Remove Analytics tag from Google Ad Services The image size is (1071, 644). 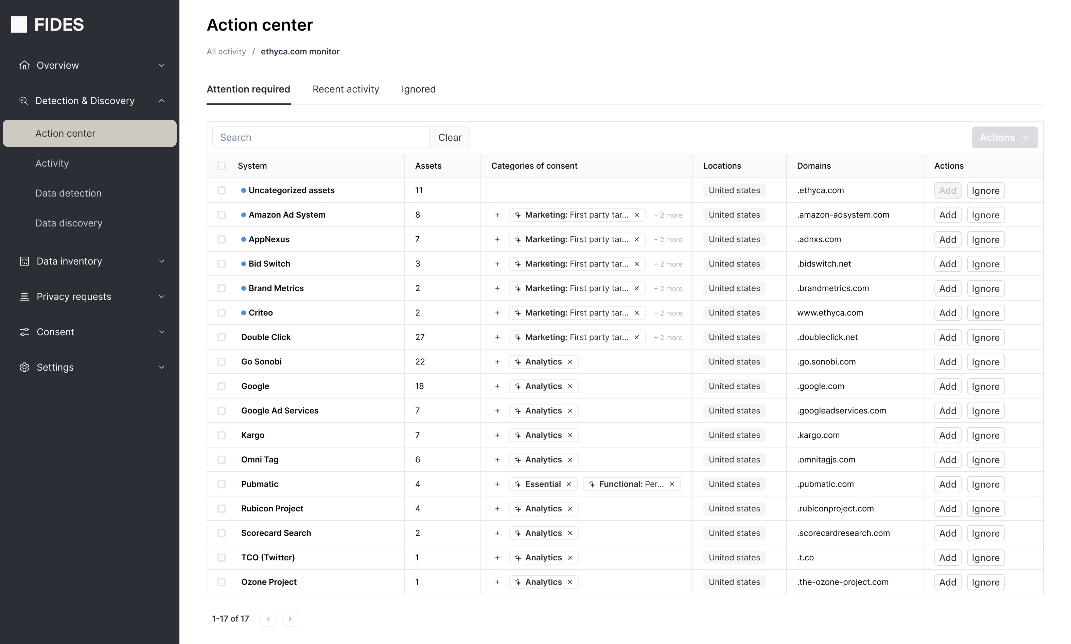[570, 411]
